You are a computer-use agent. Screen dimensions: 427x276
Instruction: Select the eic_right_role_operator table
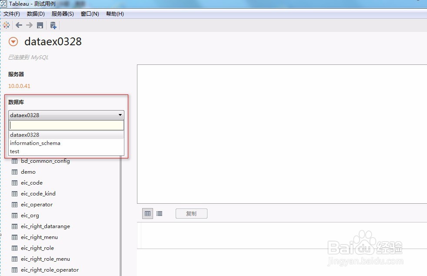(x=50, y=270)
